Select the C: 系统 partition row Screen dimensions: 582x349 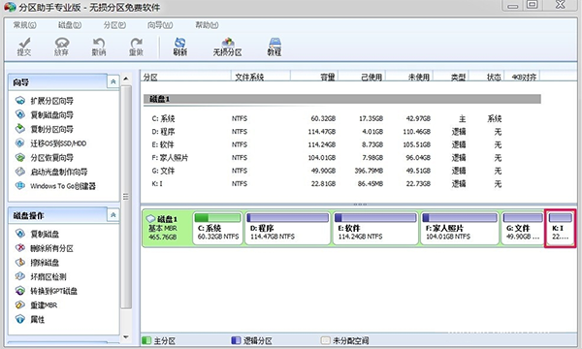pyautogui.click(x=341, y=118)
